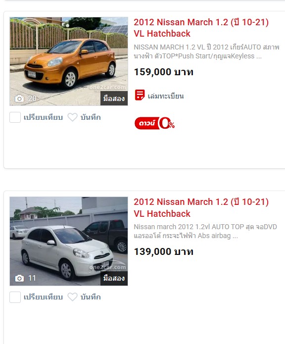This screenshot has width=285, height=344.
Task: Open the white Nissan March car photo
Action: pos(69,241)
